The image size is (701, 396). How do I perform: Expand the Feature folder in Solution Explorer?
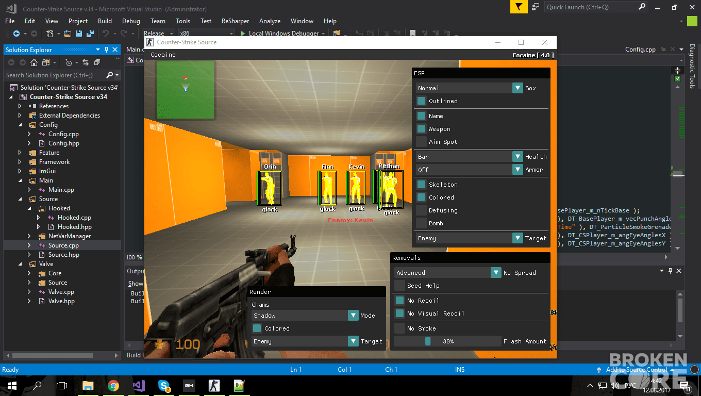point(20,153)
